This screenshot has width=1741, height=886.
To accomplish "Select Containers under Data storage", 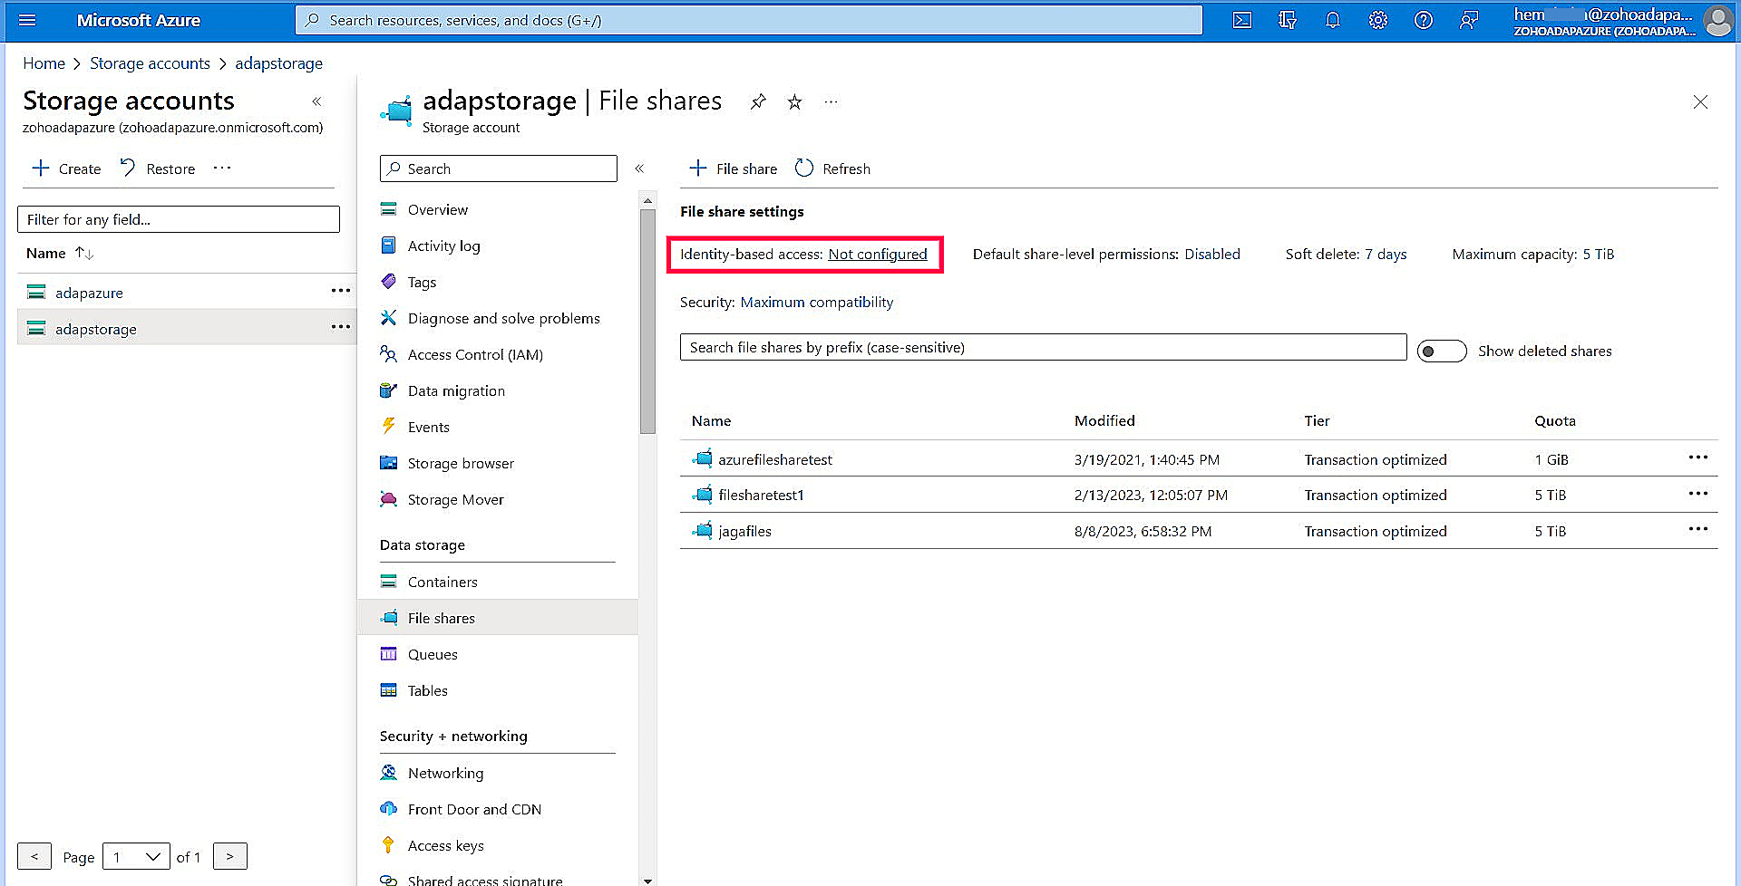I will 442,583.
